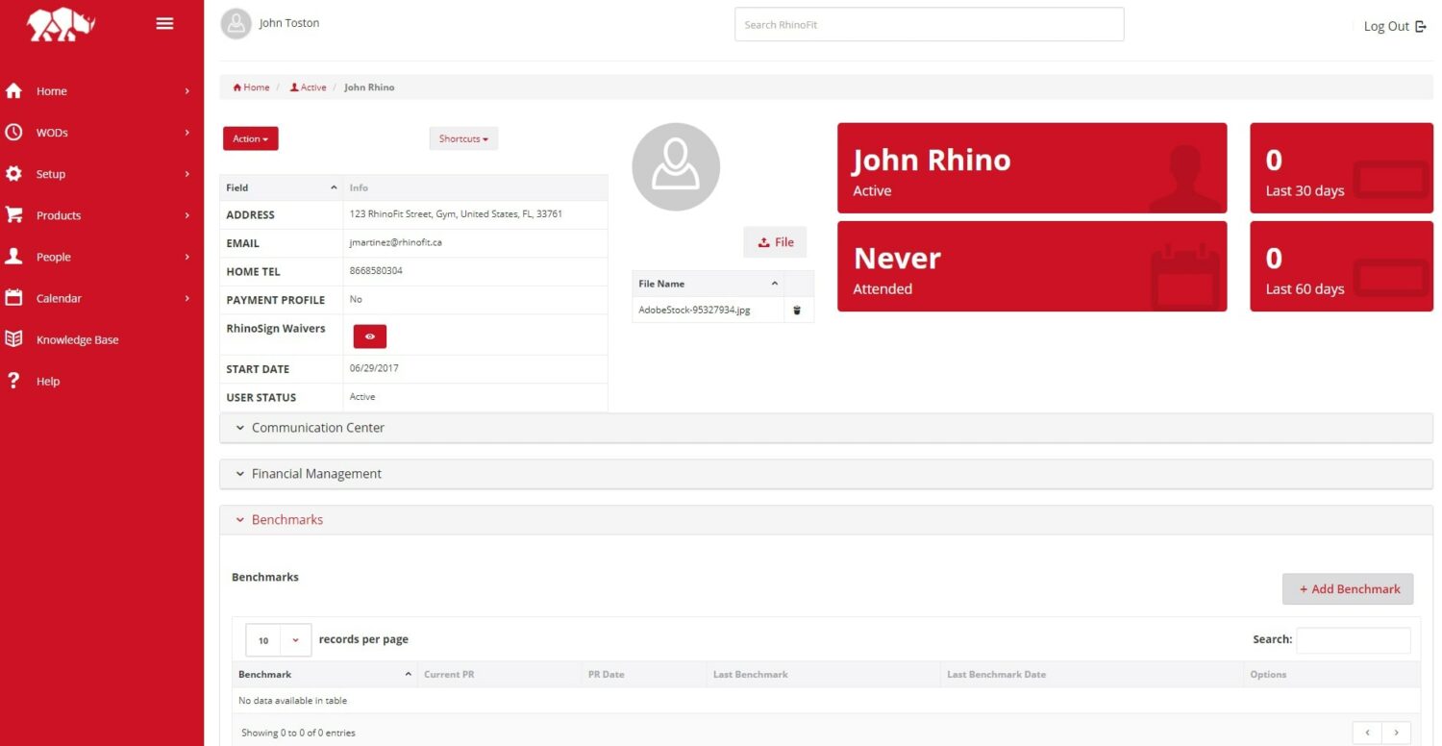
Task: Open the Action dropdown
Action: (250, 137)
